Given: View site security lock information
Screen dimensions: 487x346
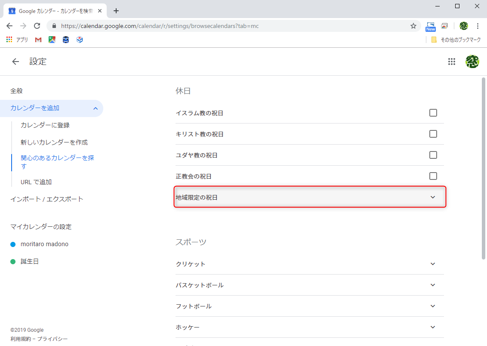Looking at the screenshot, I should [x=54, y=26].
